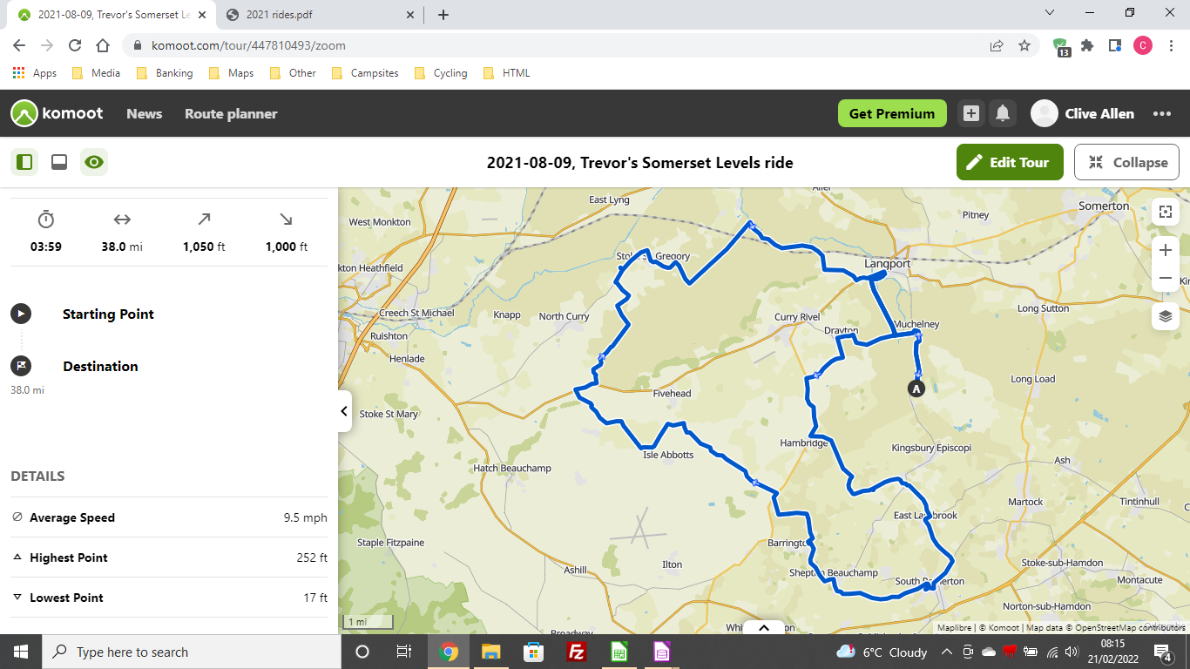Switch to bottom panel layout
The width and height of the screenshot is (1190, 669).
pyautogui.click(x=59, y=162)
